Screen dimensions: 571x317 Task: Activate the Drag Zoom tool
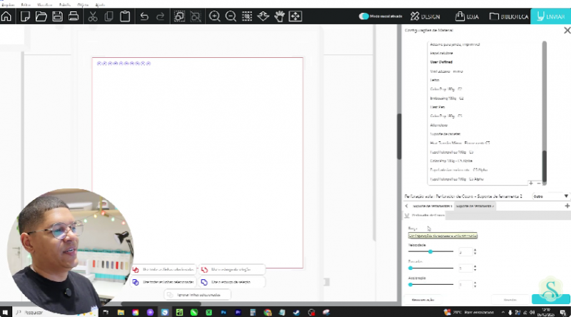coord(263,16)
